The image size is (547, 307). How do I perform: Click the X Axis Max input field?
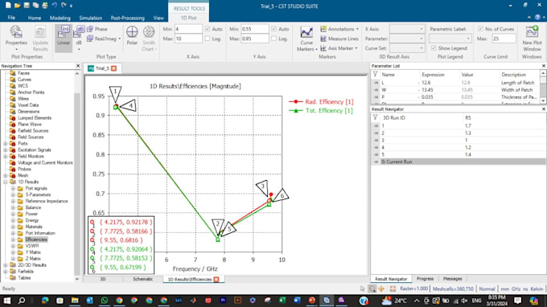pyautogui.click(x=188, y=39)
